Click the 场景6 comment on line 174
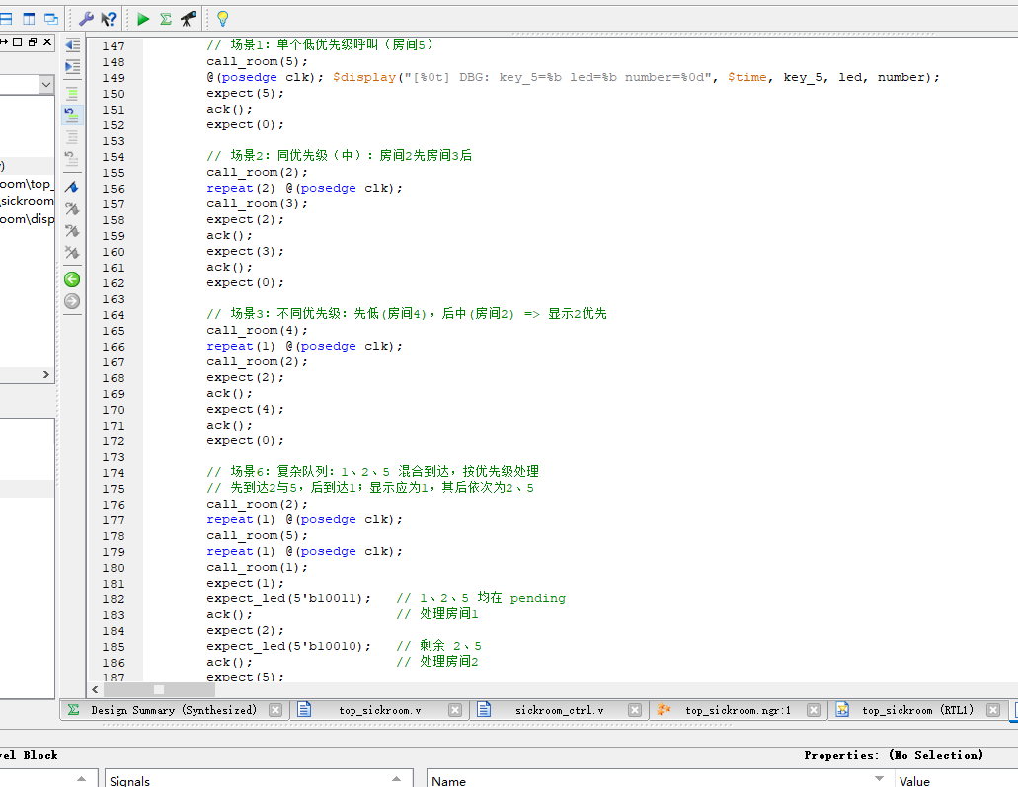This screenshot has height=787, width=1018. (x=372, y=471)
